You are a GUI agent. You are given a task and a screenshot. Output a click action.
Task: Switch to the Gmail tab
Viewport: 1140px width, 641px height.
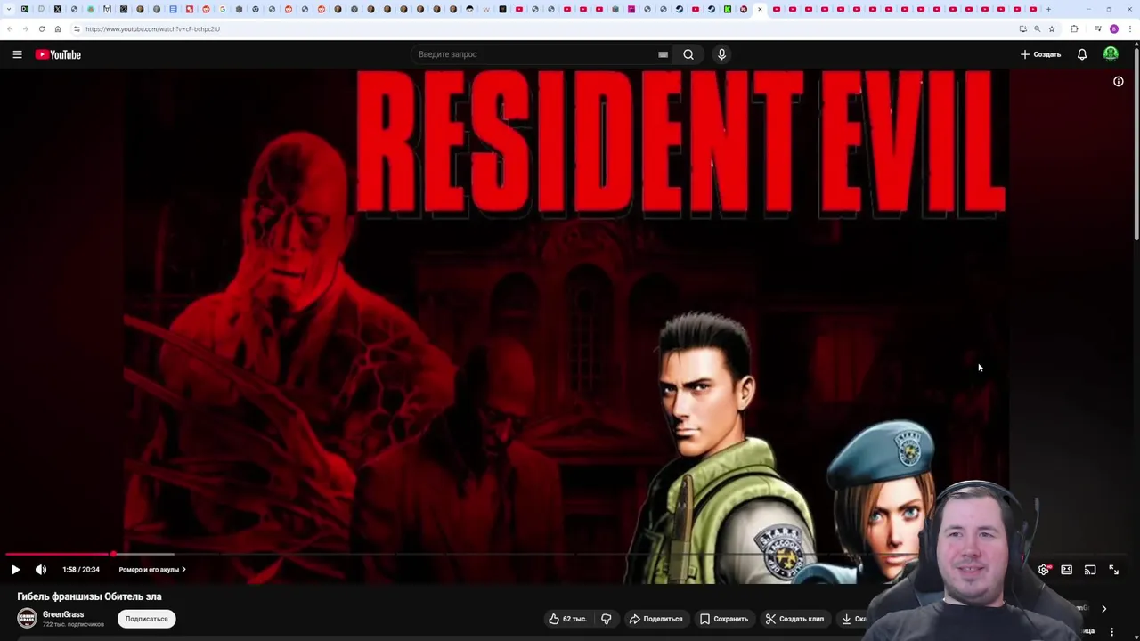coord(107,9)
